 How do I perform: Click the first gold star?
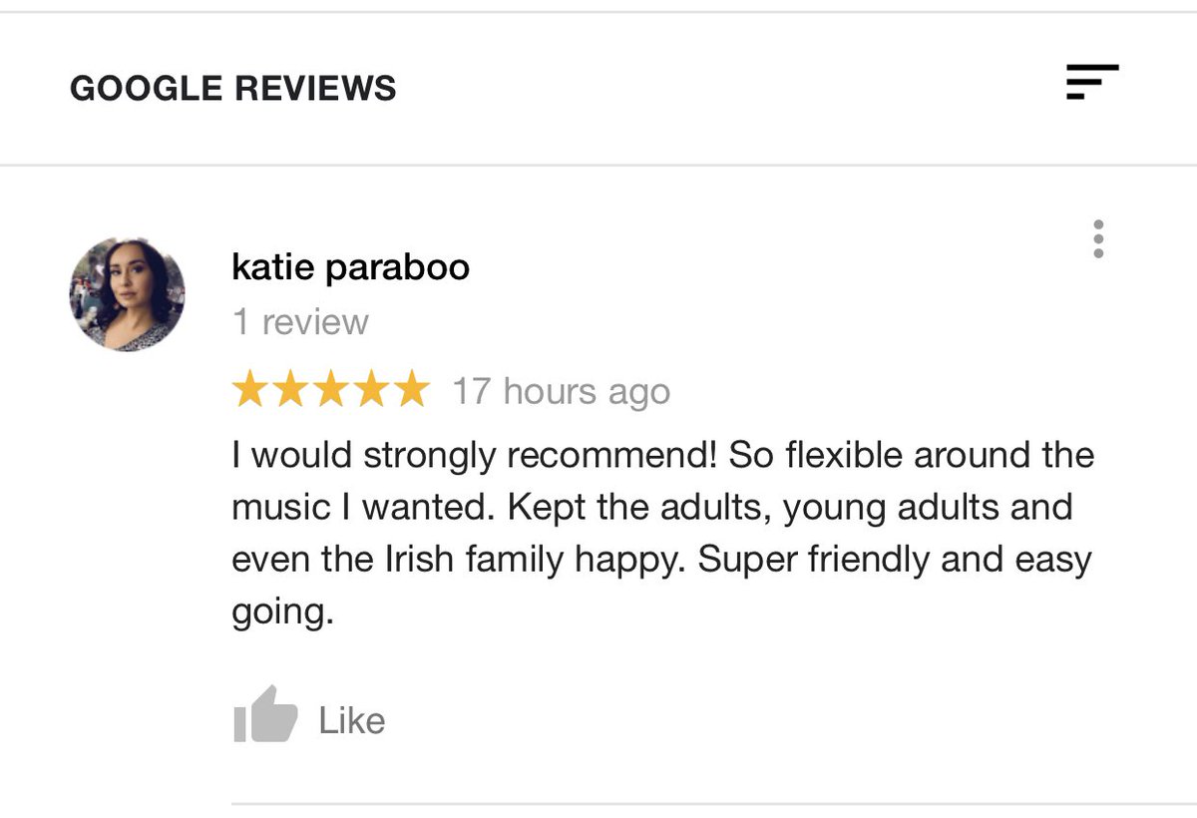(251, 390)
